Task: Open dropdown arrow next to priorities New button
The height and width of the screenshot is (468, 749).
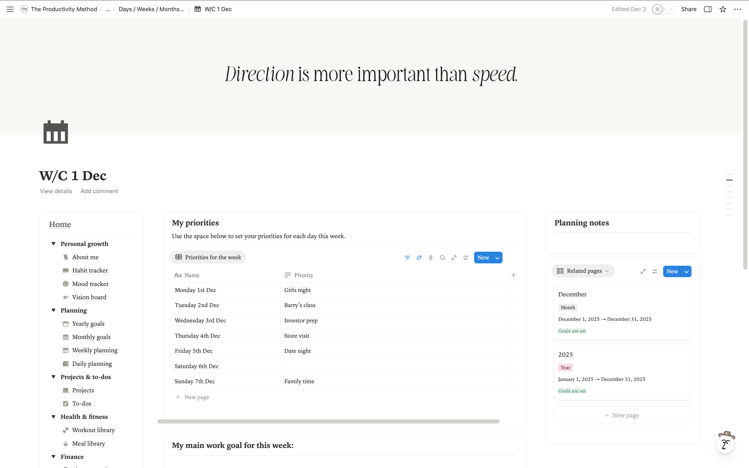Action: click(497, 257)
